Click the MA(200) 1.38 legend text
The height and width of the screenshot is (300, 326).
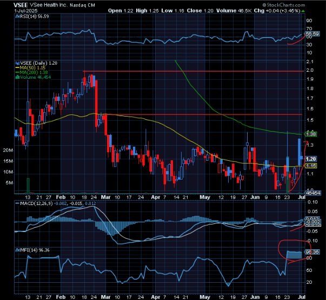point(34,72)
